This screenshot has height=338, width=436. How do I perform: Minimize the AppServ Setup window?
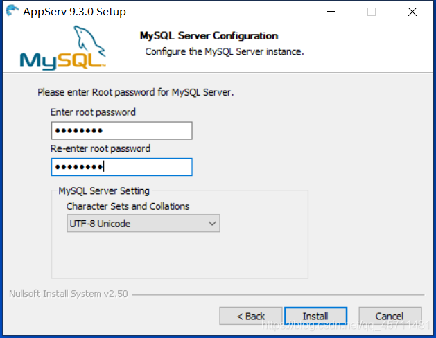point(331,12)
